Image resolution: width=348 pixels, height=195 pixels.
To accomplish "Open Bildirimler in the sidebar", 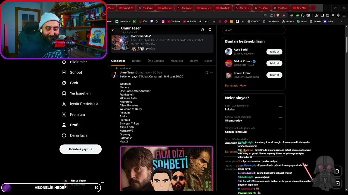I will 75,62.
